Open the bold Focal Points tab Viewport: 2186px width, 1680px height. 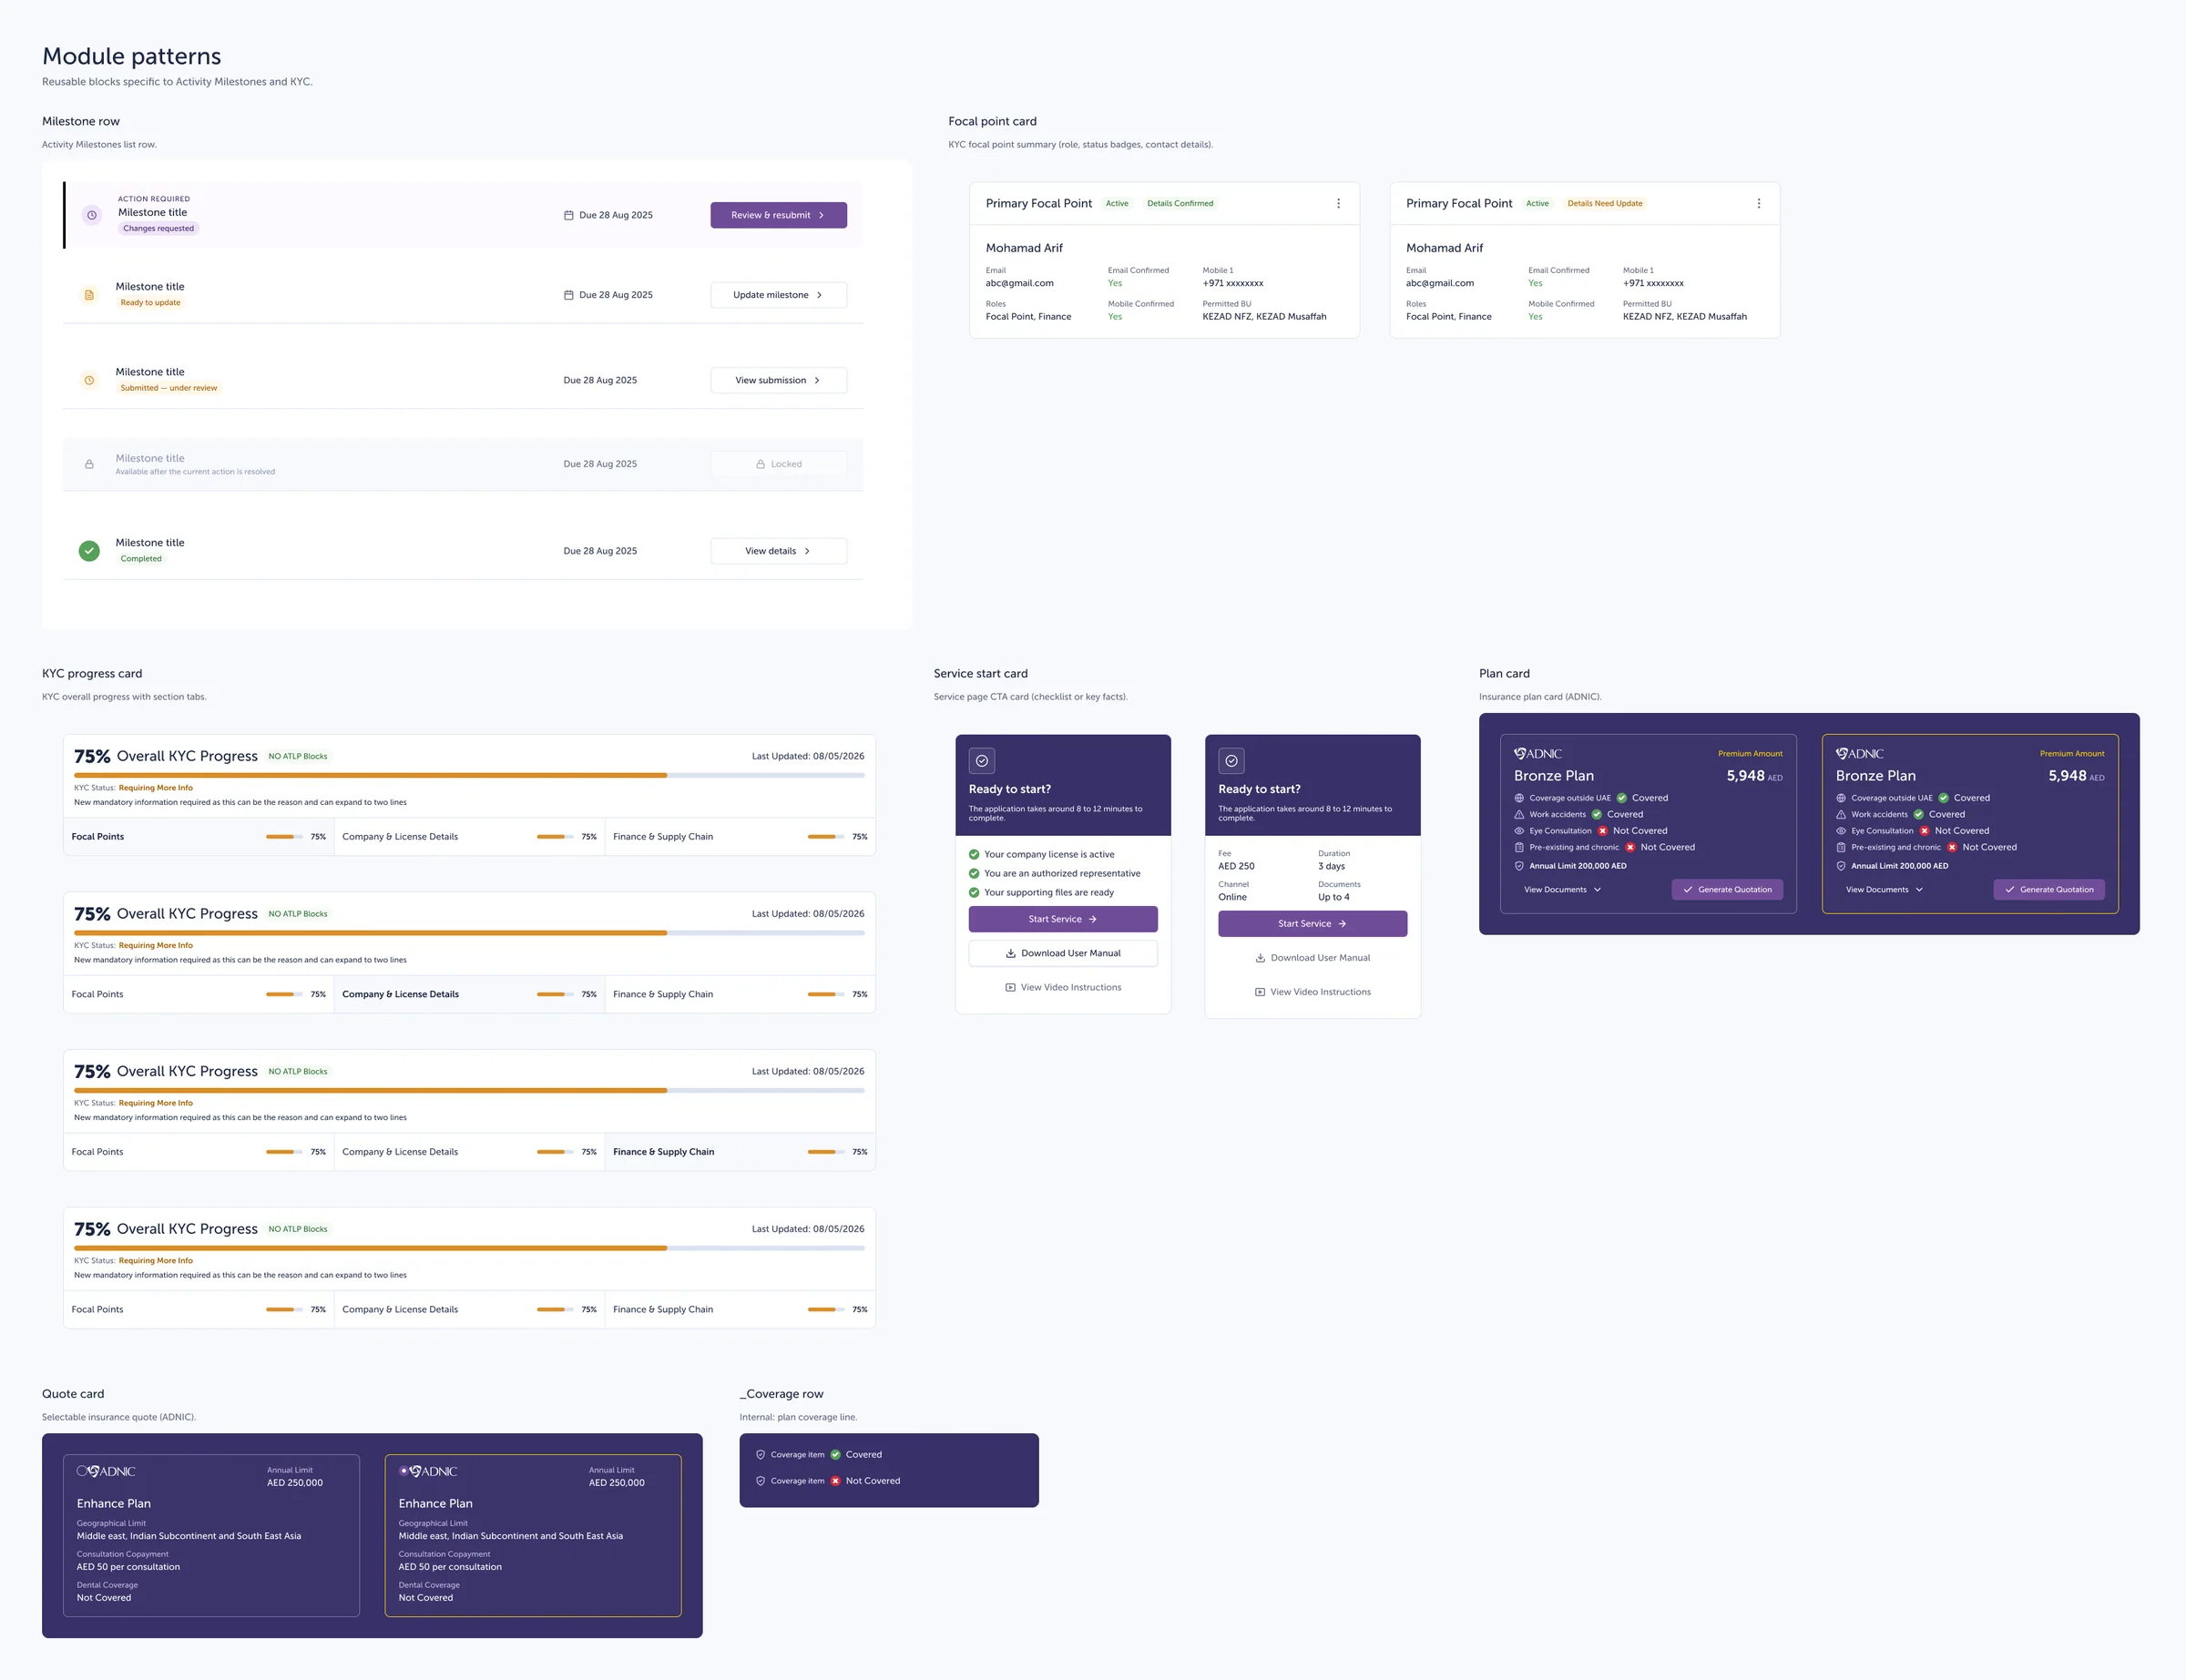coord(199,837)
